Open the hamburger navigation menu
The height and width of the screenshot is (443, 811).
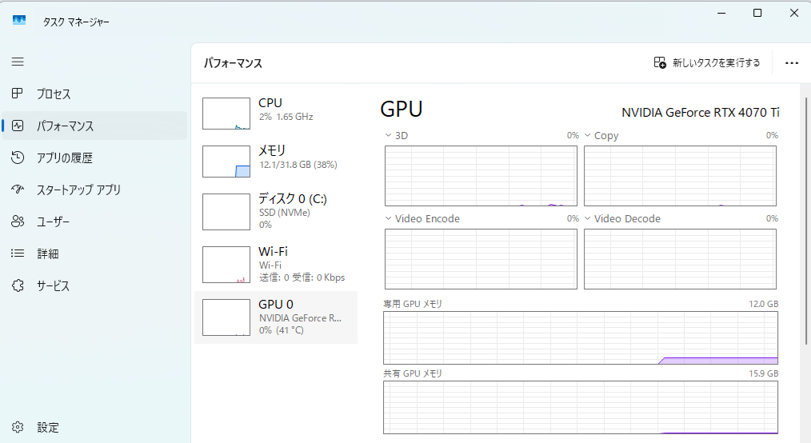click(18, 62)
